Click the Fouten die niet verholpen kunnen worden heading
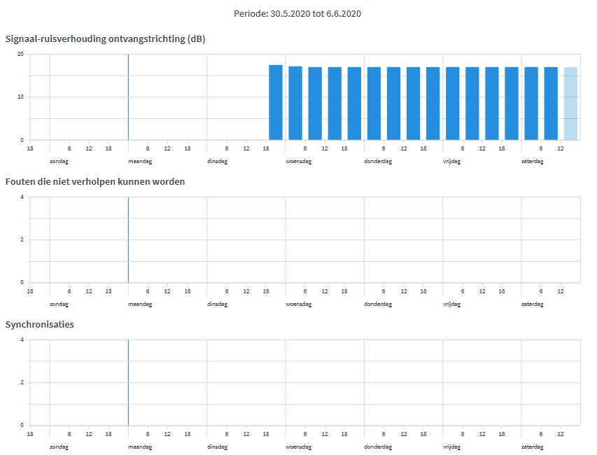This screenshot has height=455, width=597. [94, 181]
